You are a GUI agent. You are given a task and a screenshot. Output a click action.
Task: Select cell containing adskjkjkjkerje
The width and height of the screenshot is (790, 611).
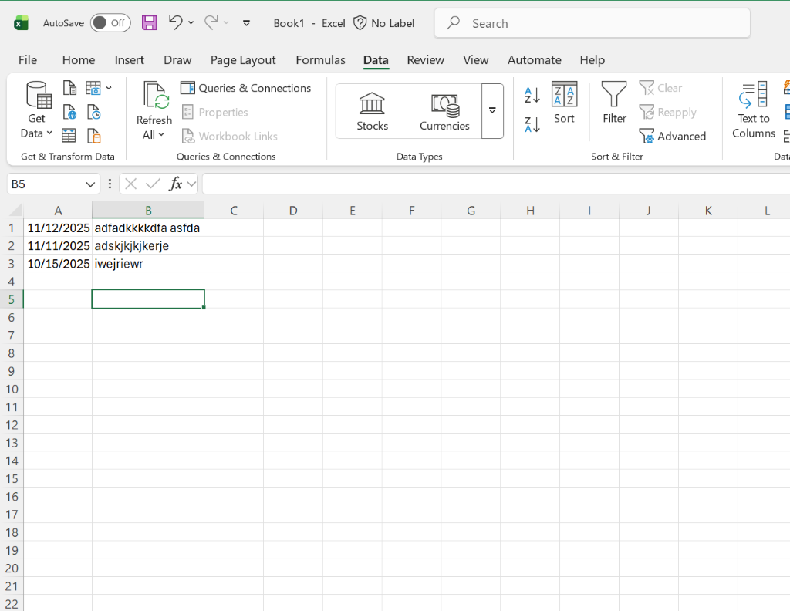coord(148,246)
